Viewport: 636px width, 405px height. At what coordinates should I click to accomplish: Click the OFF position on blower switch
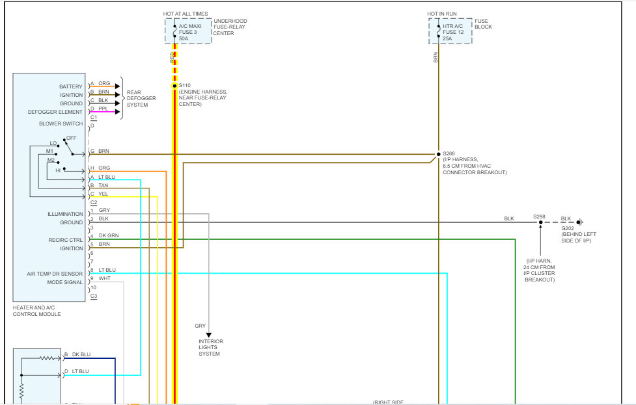pyautogui.click(x=71, y=138)
